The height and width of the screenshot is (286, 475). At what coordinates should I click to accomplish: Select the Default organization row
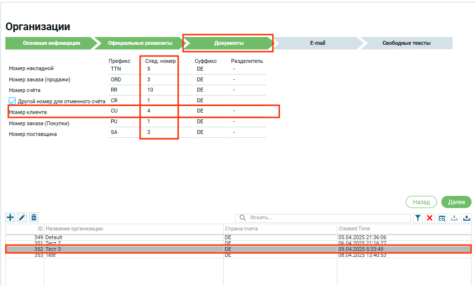coord(132,237)
